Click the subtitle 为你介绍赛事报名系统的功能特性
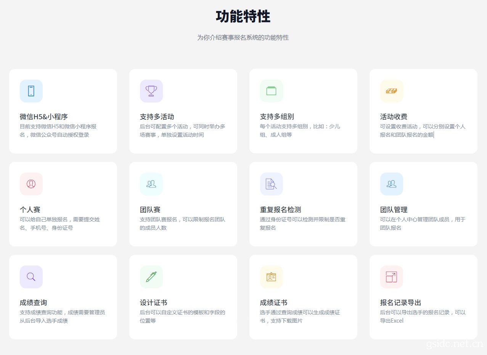The height and width of the screenshot is (355, 487). click(x=243, y=38)
